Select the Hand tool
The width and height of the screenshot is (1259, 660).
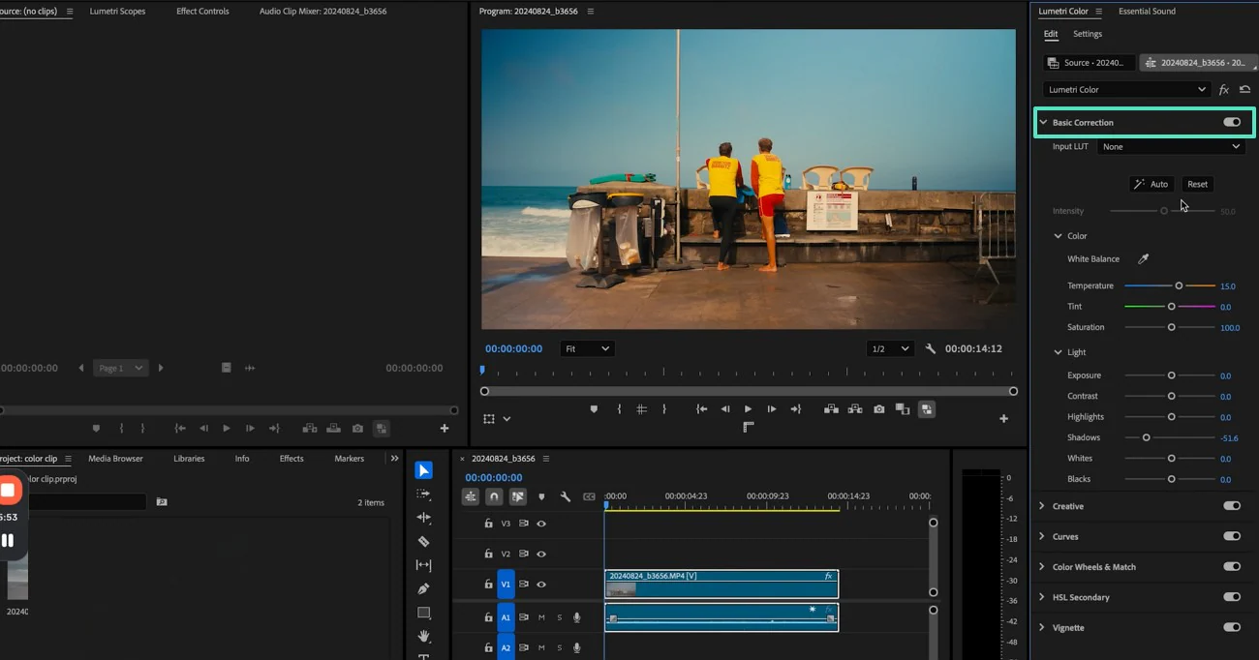(423, 636)
